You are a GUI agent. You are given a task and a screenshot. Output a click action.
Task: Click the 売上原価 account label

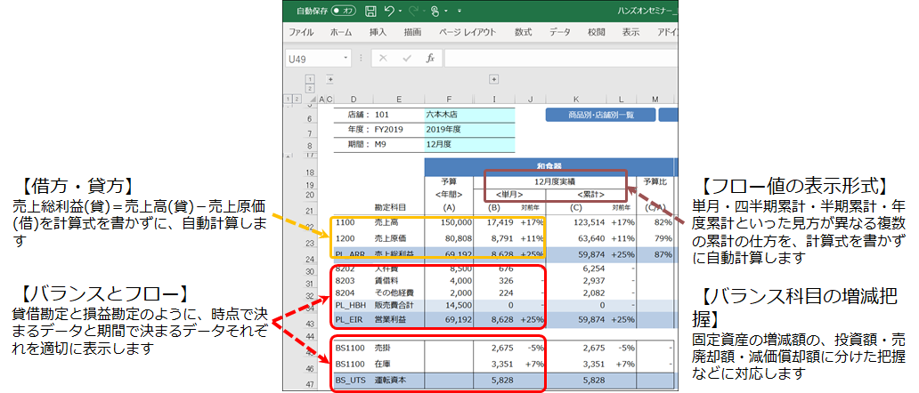point(389,238)
